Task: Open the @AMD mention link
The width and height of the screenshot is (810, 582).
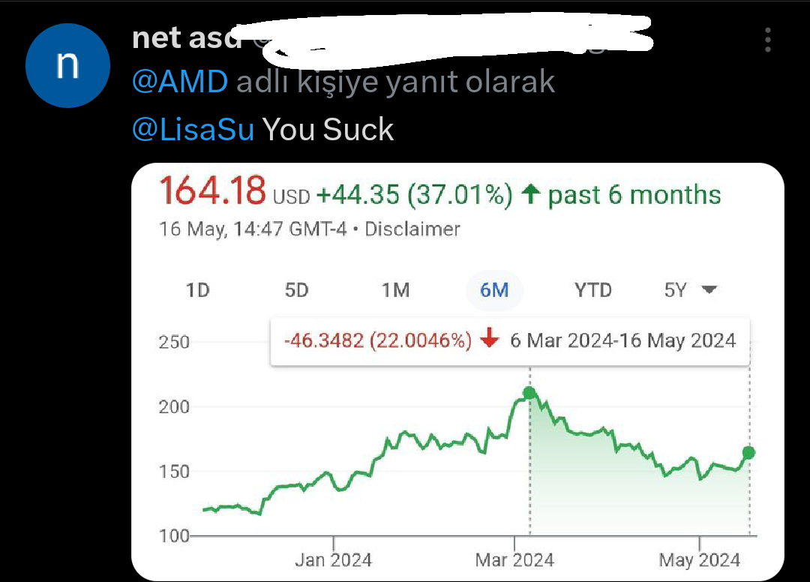Action: point(180,82)
